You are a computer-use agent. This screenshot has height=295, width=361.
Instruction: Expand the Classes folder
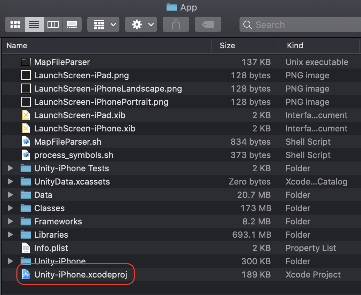(10, 208)
